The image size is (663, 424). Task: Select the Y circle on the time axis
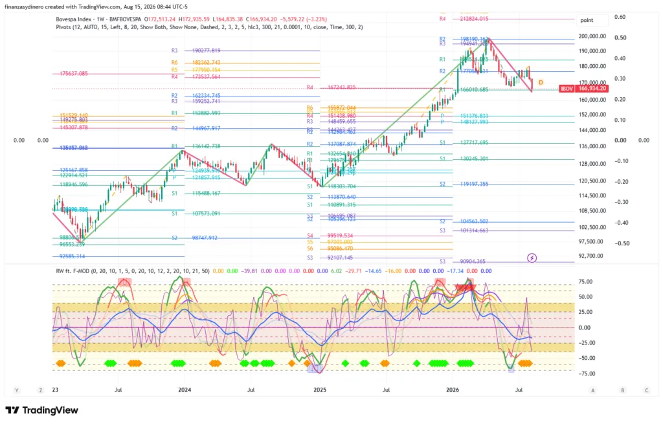point(17,390)
